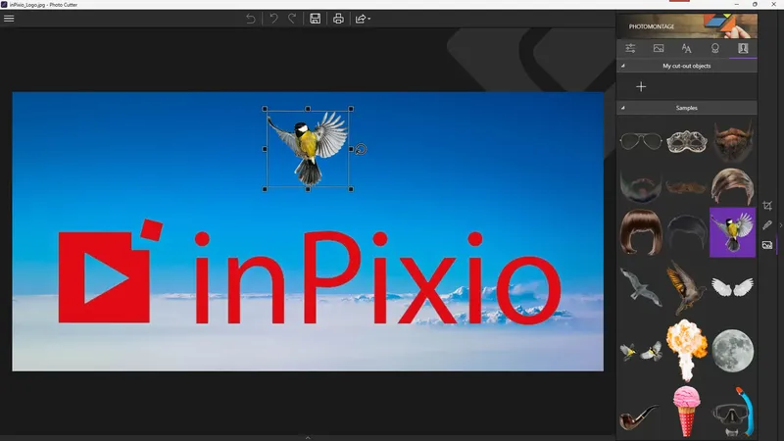The width and height of the screenshot is (784, 441).
Task: Redo the last action
Action: (x=292, y=19)
